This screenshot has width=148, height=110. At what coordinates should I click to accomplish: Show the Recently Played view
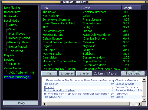tap(20, 42)
